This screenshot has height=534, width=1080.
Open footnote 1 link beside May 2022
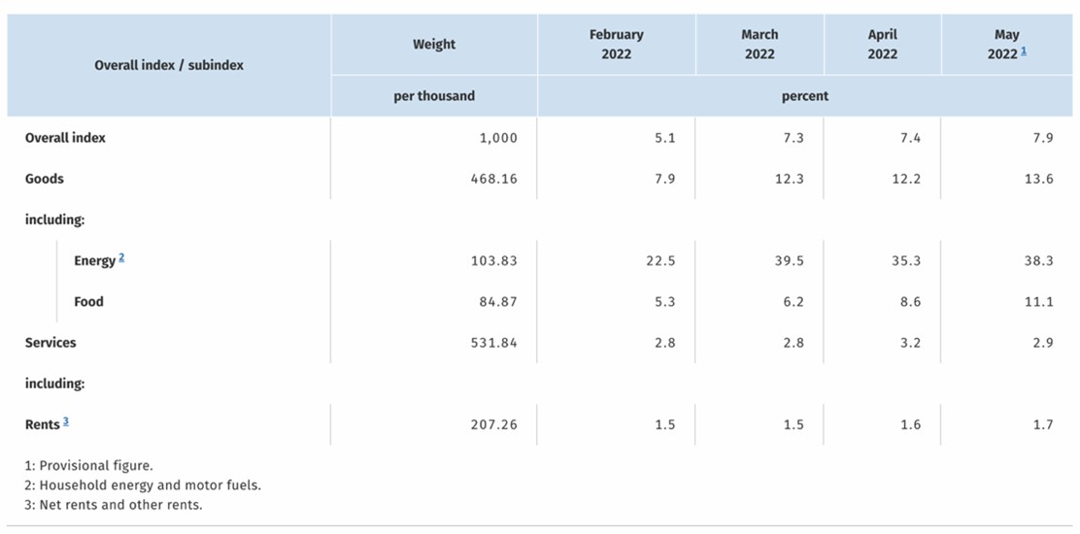(1024, 52)
